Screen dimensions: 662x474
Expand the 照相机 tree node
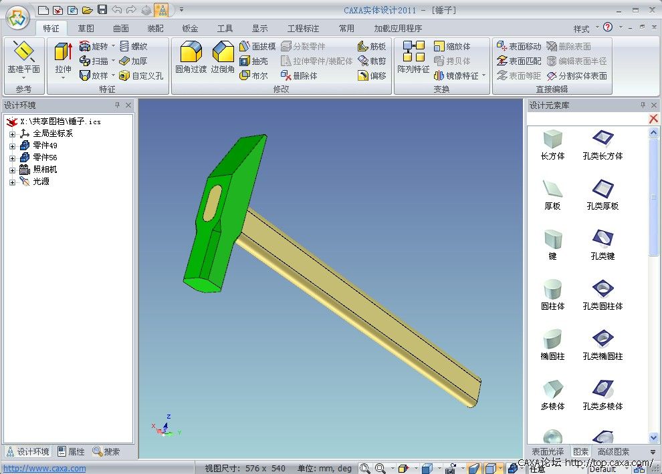click(12, 170)
